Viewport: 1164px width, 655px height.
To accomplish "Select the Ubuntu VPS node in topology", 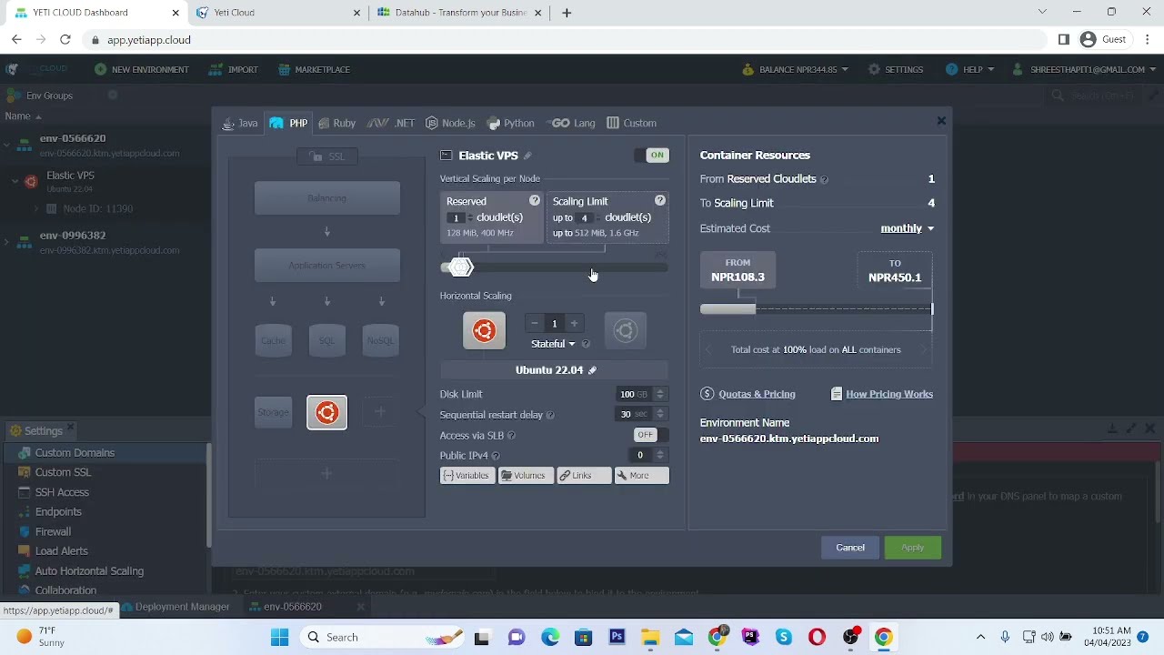I will pyautogui.click(x=326, y=412).
